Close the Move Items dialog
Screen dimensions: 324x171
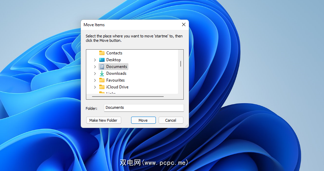[183, 24]
